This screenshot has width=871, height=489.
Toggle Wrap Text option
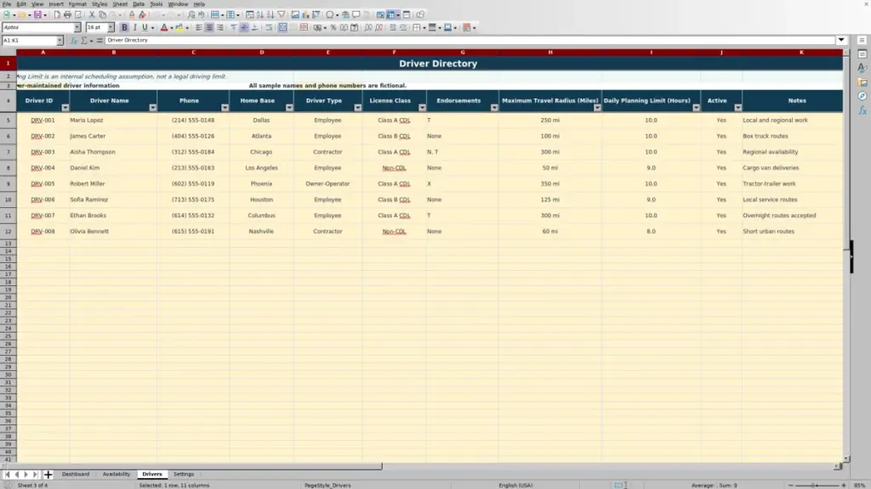pyautogui.click(x=269, y=28)
